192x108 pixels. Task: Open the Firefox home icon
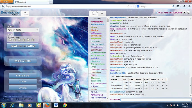(189, 6)
